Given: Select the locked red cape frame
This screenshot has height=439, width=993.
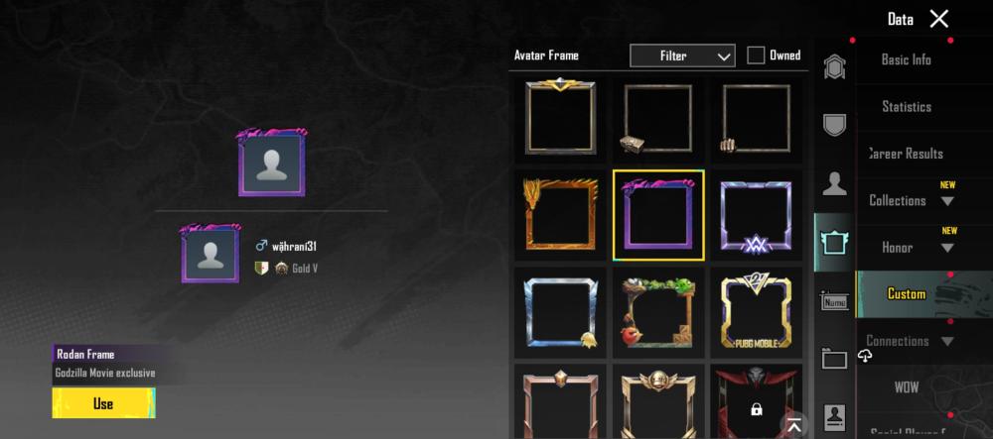Looking at the screenshot, I should tap(756, 401).
